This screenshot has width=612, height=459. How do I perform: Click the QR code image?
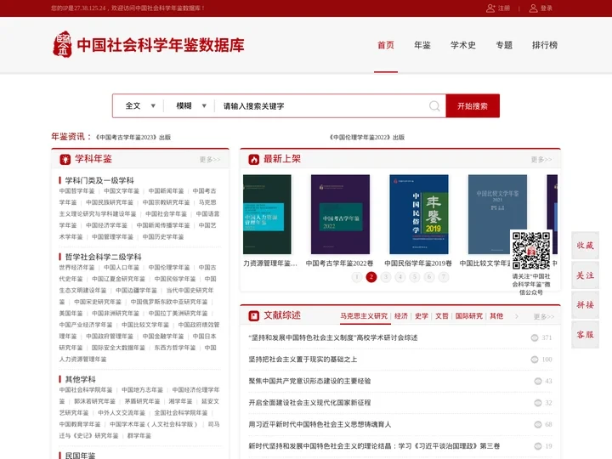pyautogui.click(x=531, y=251)
